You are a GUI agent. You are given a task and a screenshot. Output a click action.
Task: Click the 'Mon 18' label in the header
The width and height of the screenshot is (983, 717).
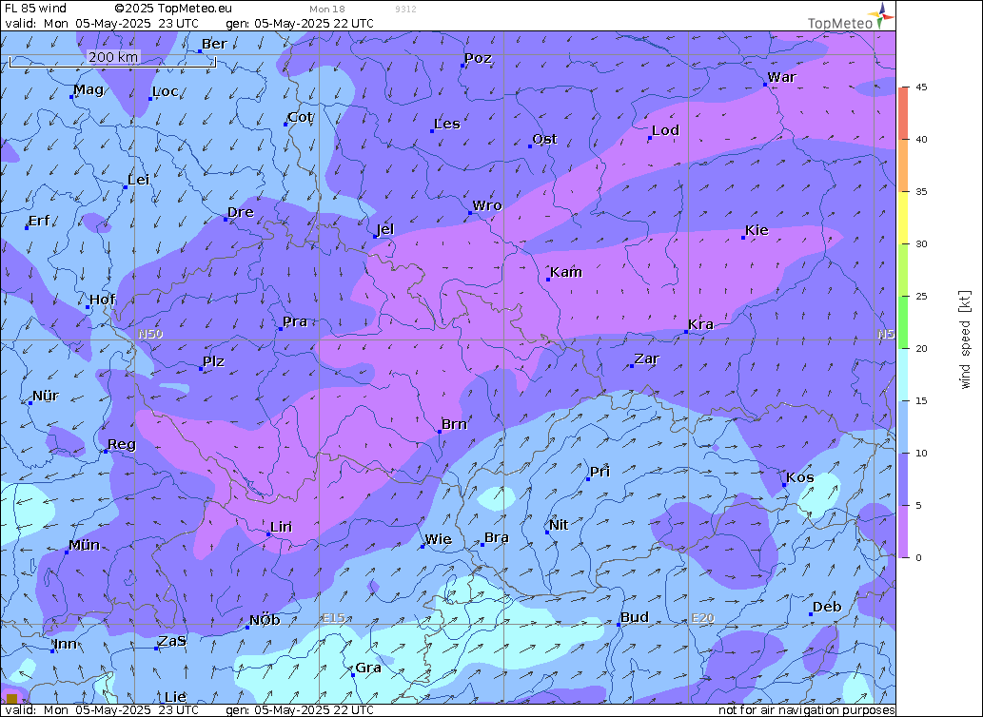[327, 10]
